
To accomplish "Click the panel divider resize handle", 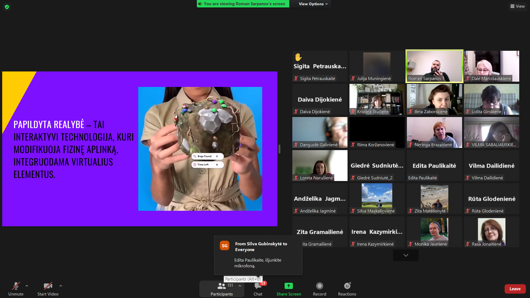I will tap(279, 149).
